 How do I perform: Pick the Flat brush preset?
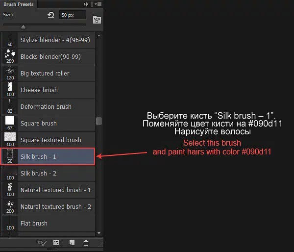(x=48, y=224)
